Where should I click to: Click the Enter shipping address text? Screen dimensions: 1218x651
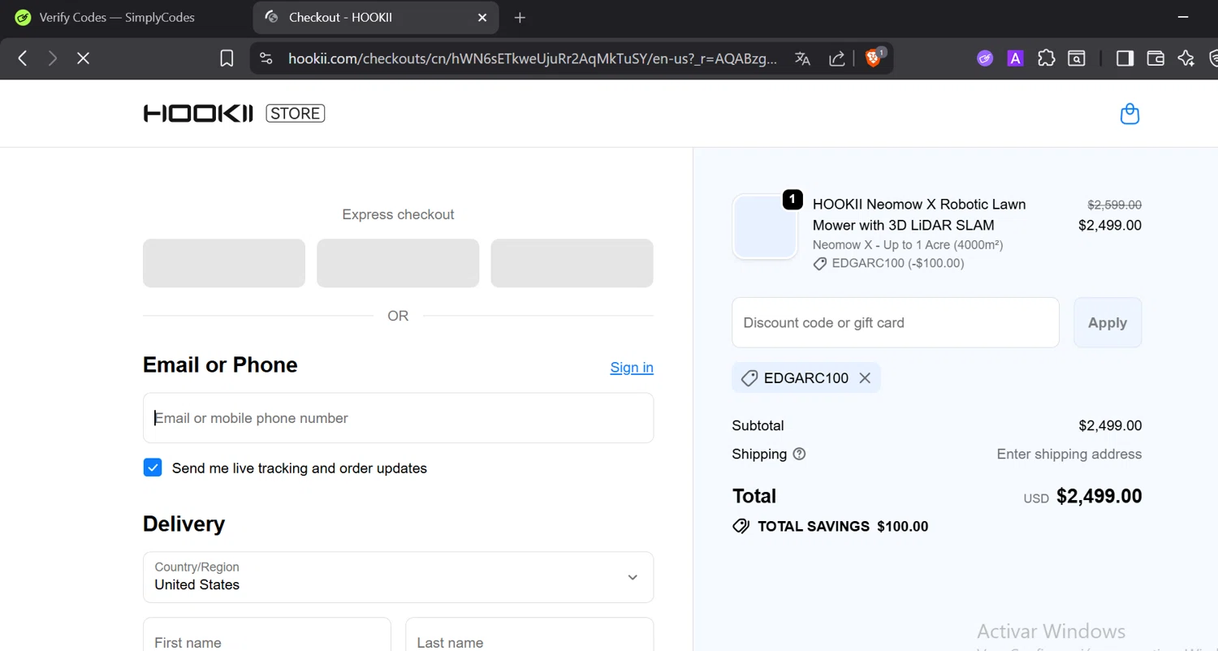1069,454
